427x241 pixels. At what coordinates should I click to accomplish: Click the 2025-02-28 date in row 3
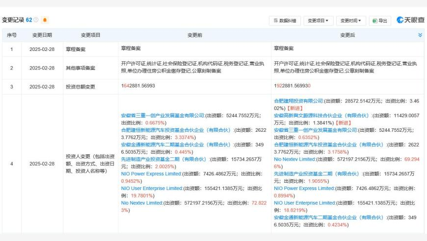(42, 87)
